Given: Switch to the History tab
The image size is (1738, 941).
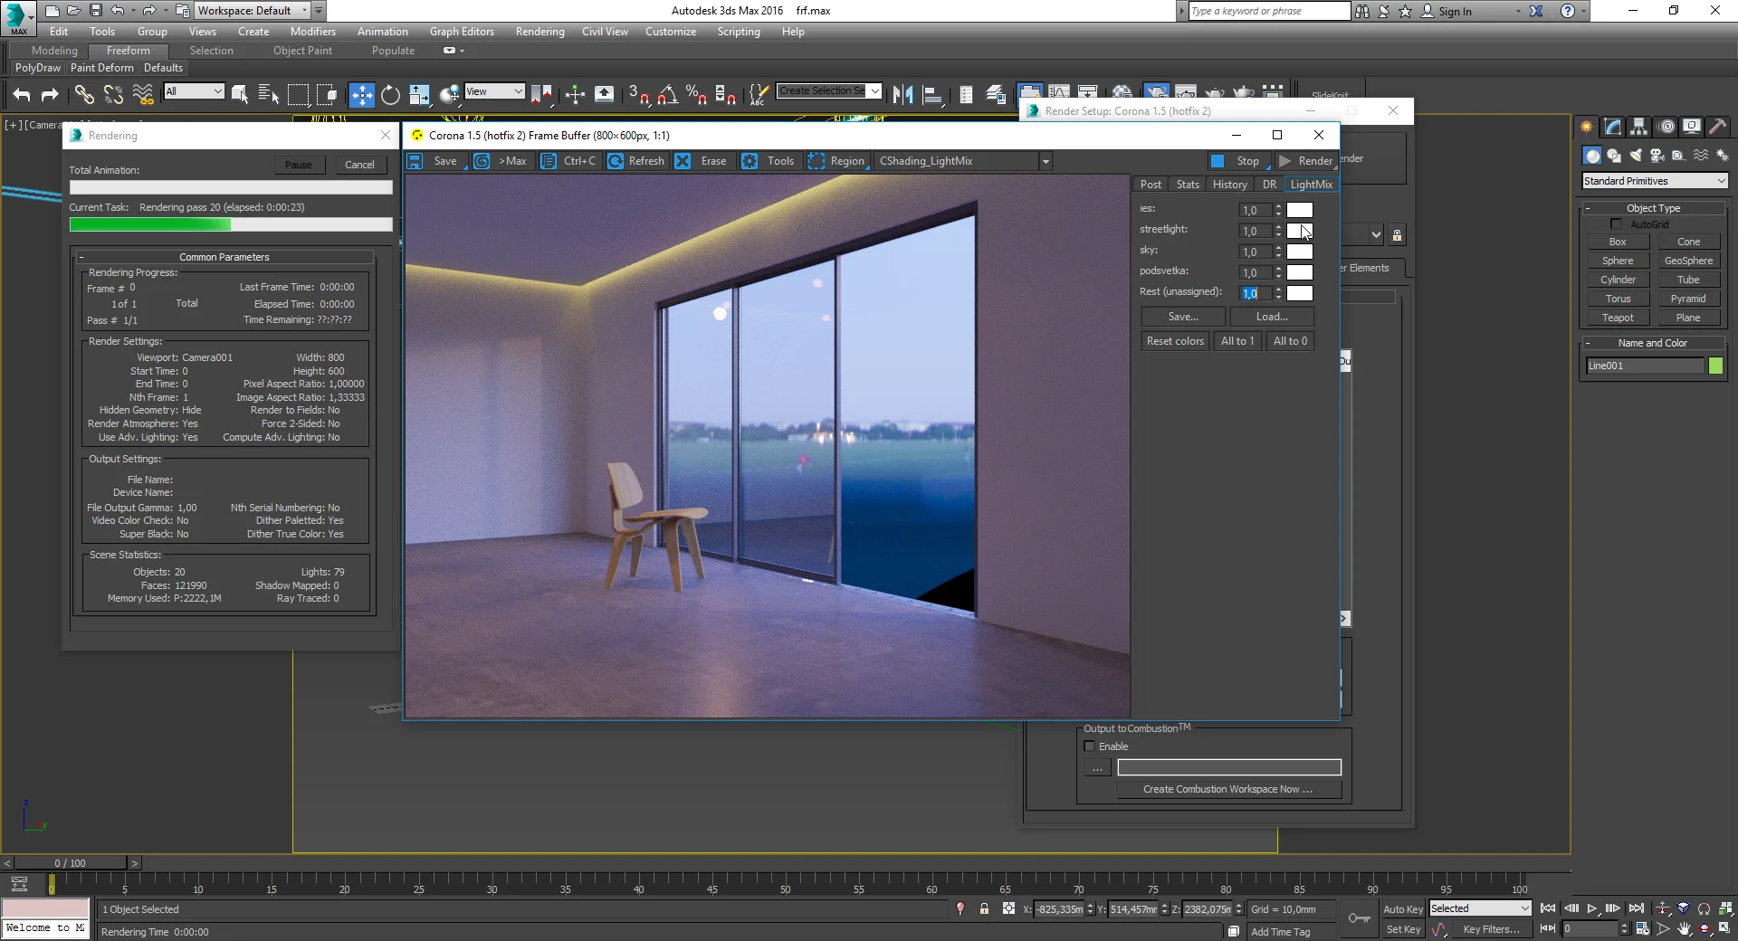Looking at the screenshot, I should tap(1229, 185).
